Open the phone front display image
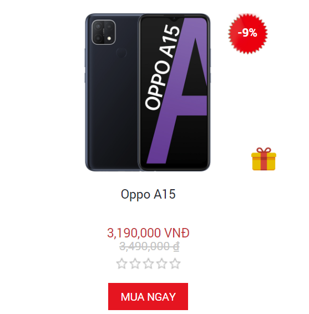 [174, 92]
